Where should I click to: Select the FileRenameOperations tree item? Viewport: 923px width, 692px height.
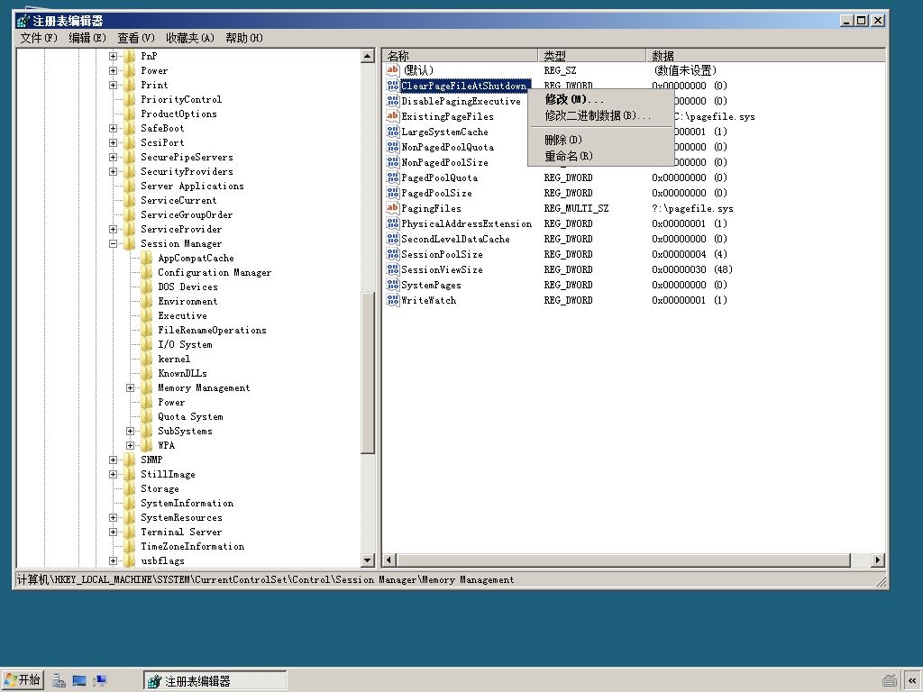click(x=212, y=330)
